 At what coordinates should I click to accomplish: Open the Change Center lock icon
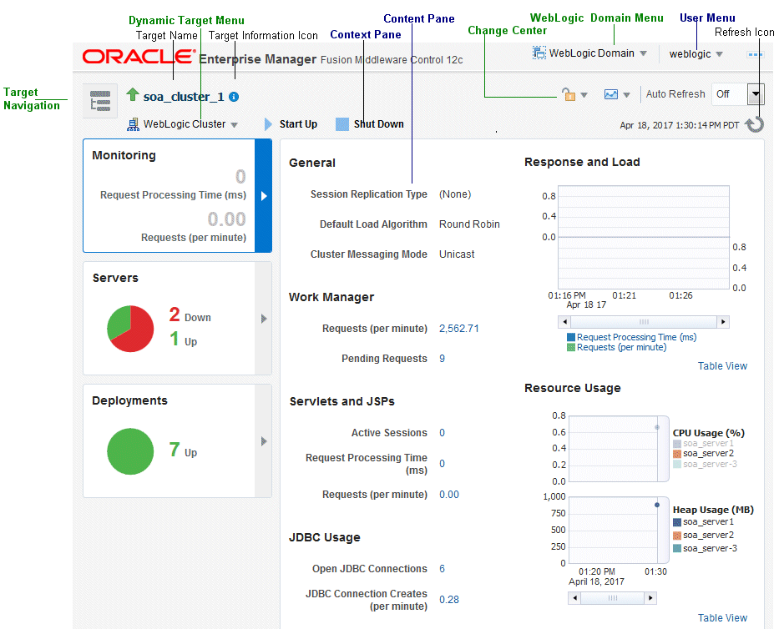coord(569,94)
